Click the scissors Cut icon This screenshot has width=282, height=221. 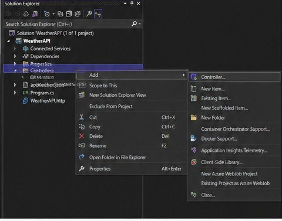[82, 117]
